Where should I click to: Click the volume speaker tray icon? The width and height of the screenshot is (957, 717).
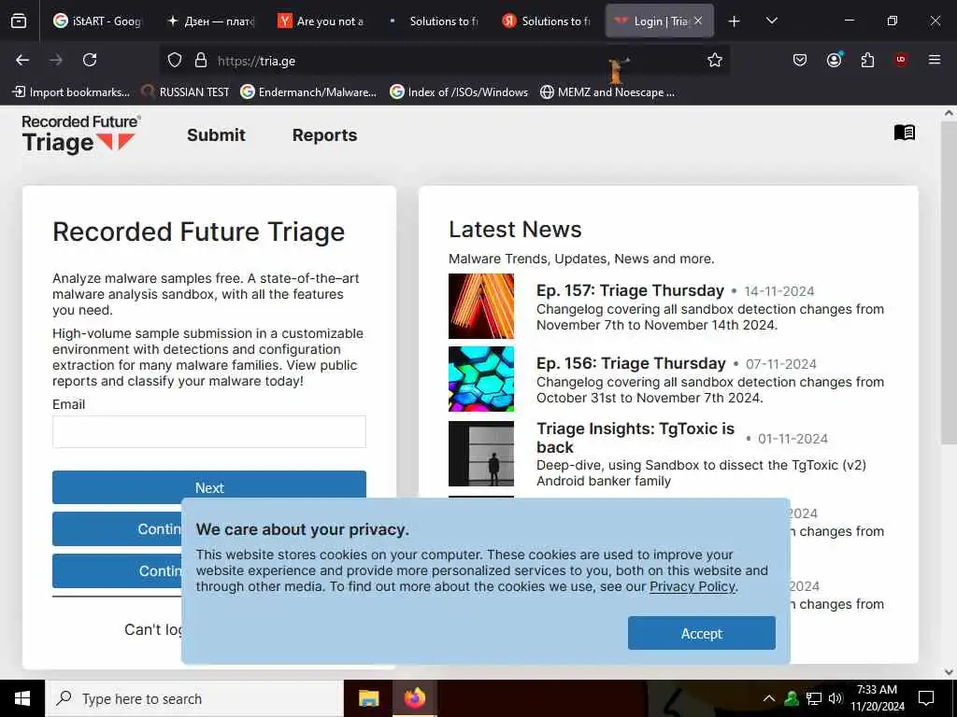click(836, 698)
